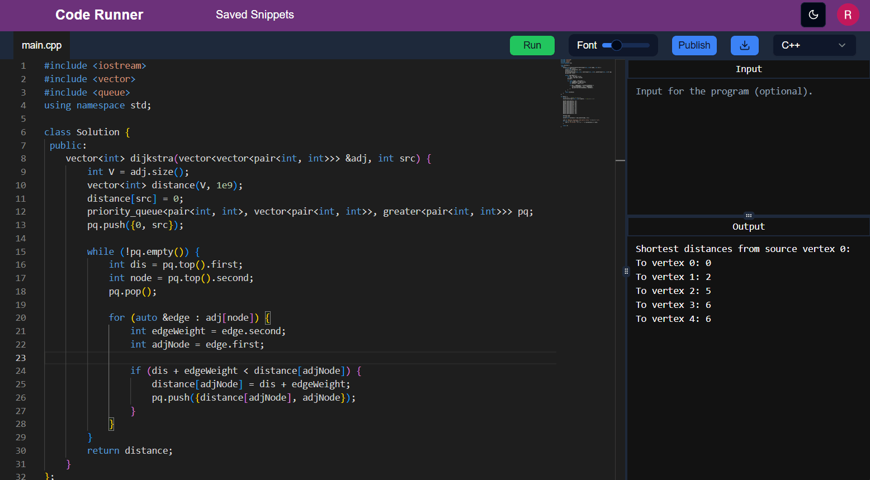Image resolution: width=870 pixels, height=480 pixels.
Task: Click on '#include <queue>' line
Action: coord(87,92)
